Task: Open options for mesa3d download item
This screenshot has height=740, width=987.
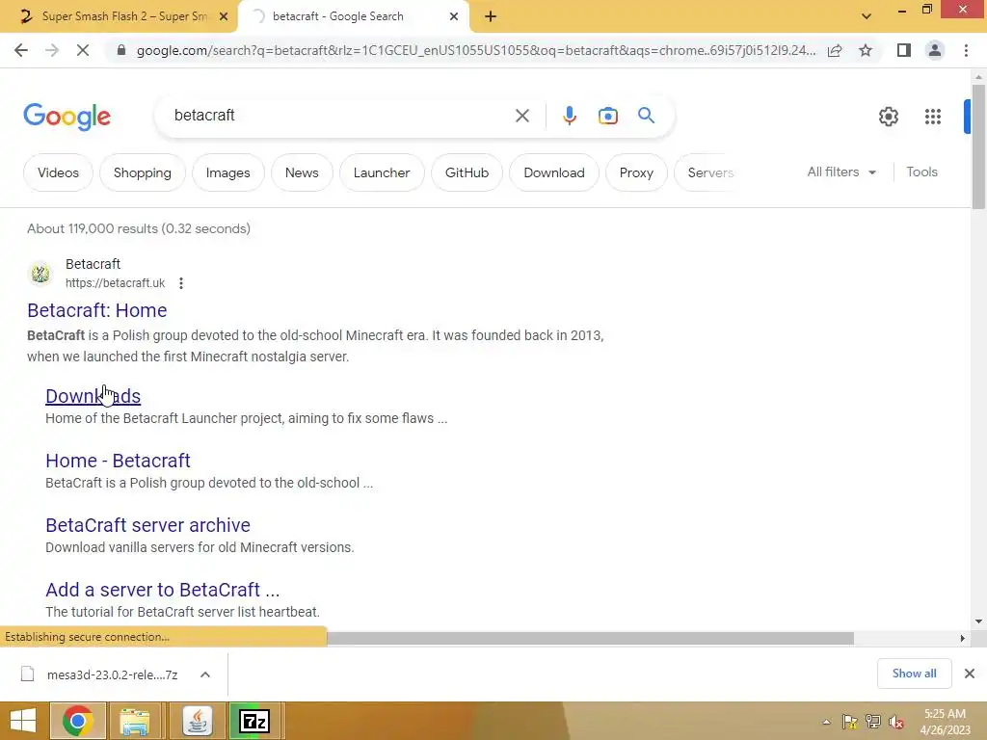Action: click(x=205, y=674)
